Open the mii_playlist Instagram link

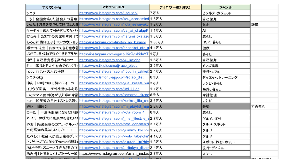coord(114,107)
